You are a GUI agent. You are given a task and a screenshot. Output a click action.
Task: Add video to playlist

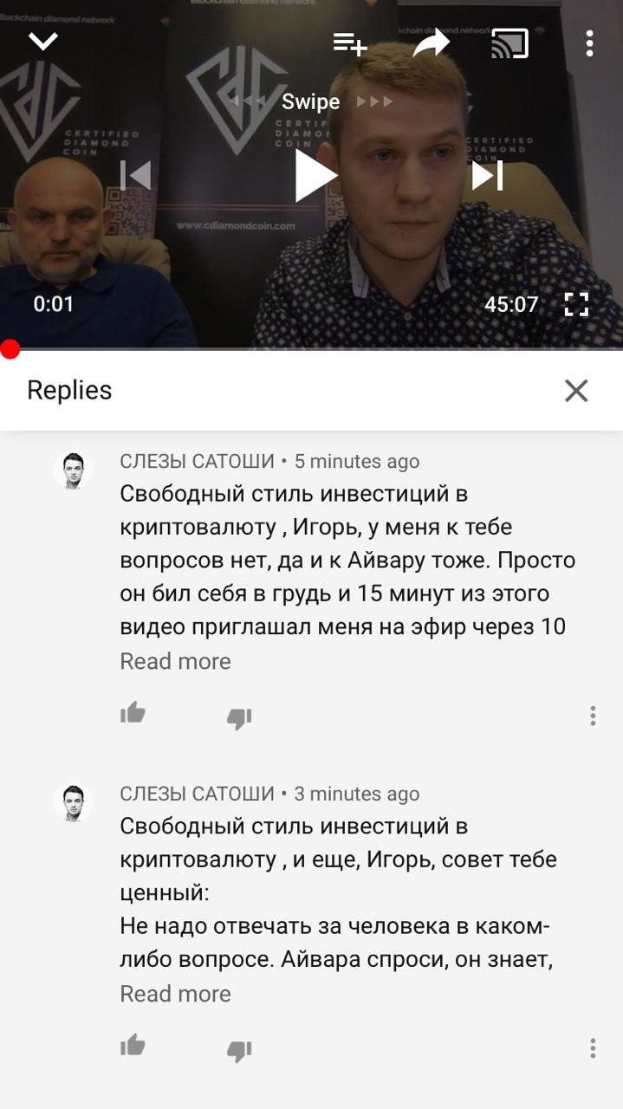coord(351,43)
